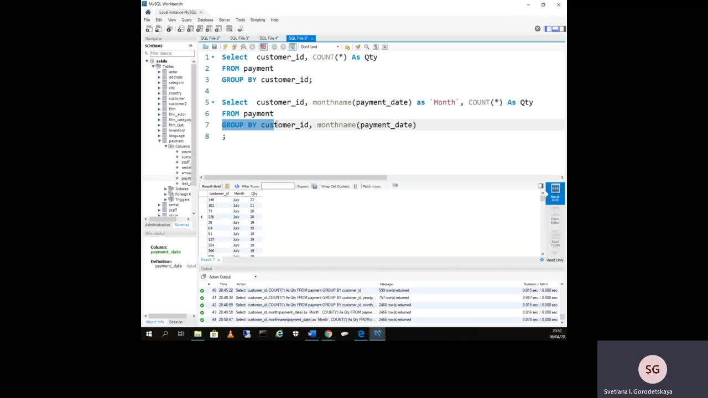Screen dimensions: 708x398
Task: Toggle the auto-commit mode button
Action: coord(293,47)
